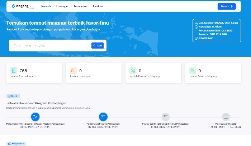251x146 pixels.
Task: Click the Batch I badge
Action: pyautogui.click(x=13, y=96)
